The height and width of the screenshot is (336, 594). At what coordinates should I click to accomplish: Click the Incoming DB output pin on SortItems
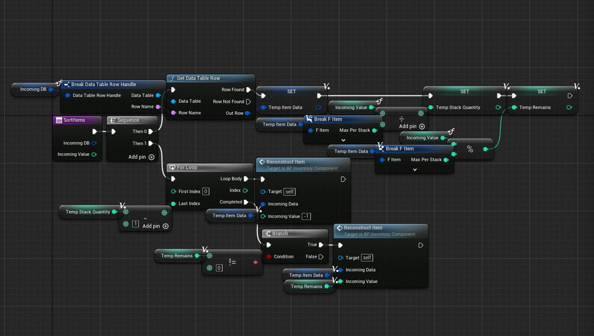pos(94,143)
